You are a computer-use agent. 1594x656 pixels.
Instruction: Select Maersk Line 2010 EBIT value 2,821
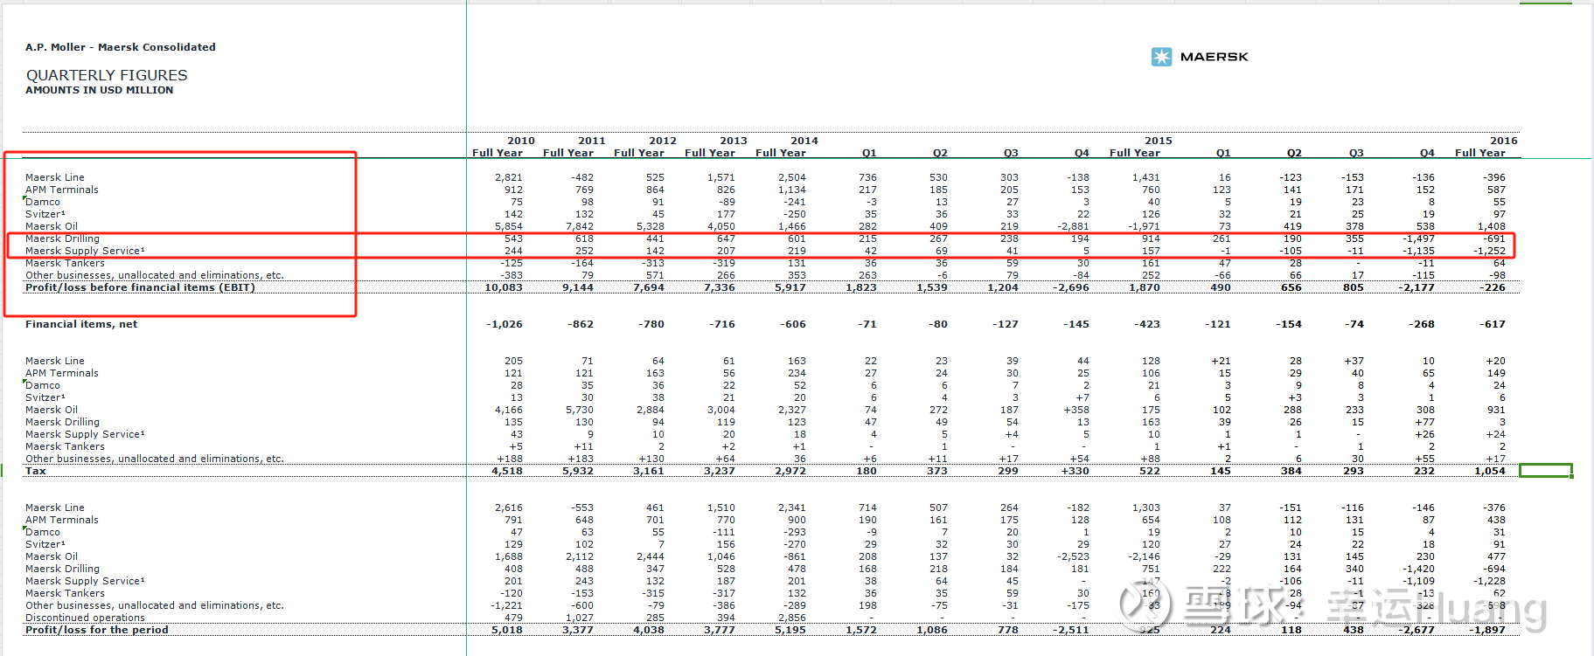(509, 177)
